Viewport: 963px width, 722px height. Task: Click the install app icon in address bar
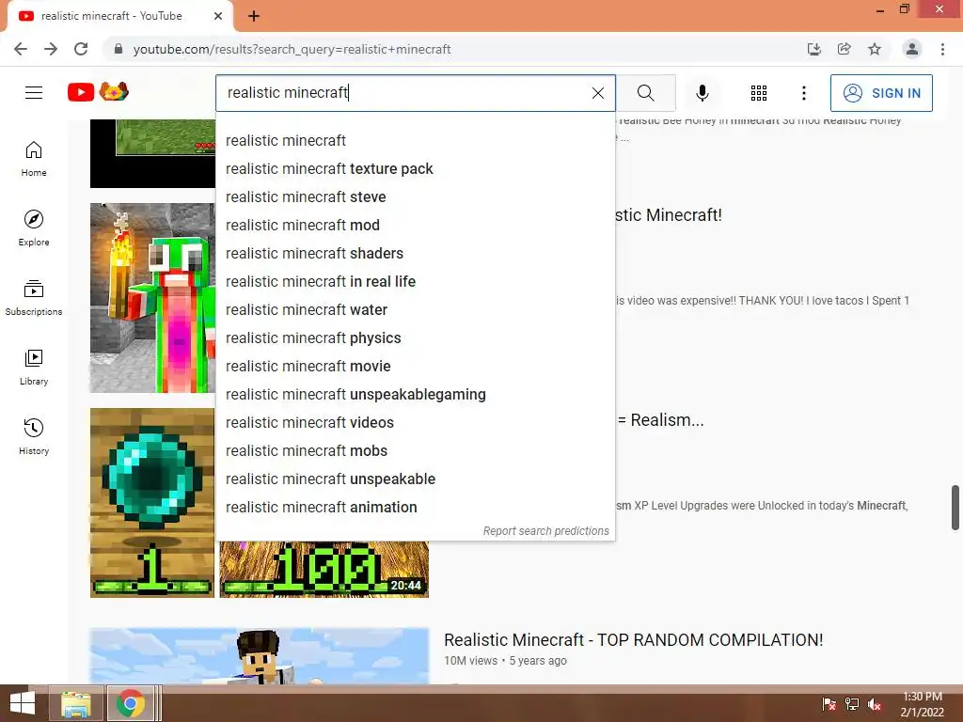click(813, 49)
